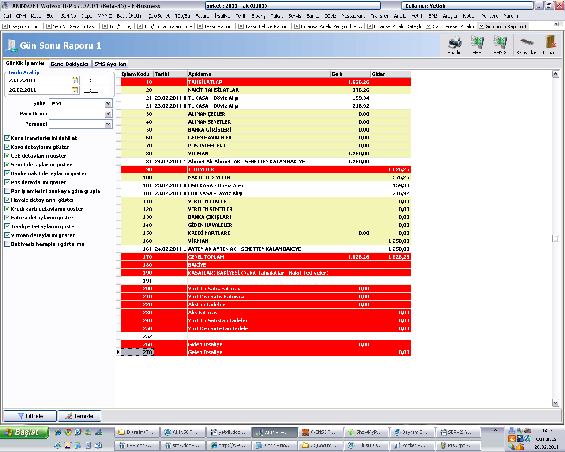
Task: Open start date calendar picker for 23.02.2011
Action: [75, 80]
